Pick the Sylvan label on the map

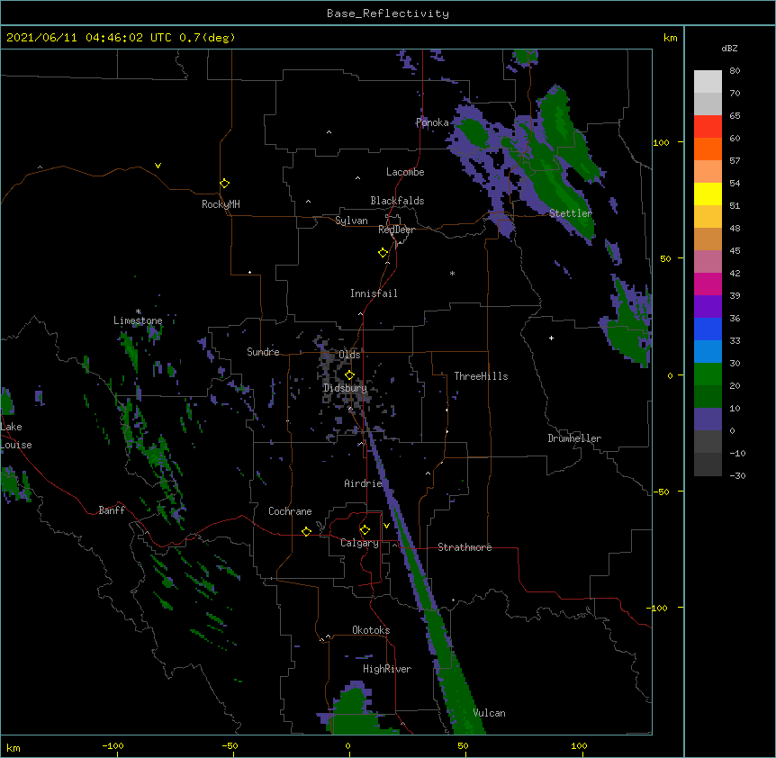point(351,221)
